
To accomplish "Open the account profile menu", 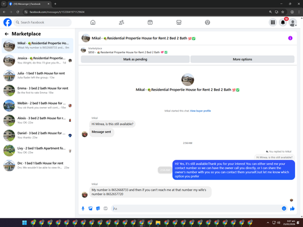I will click(293, 22).
